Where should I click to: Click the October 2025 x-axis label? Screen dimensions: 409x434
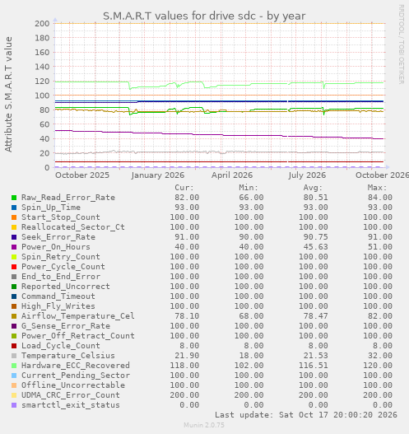82,175
